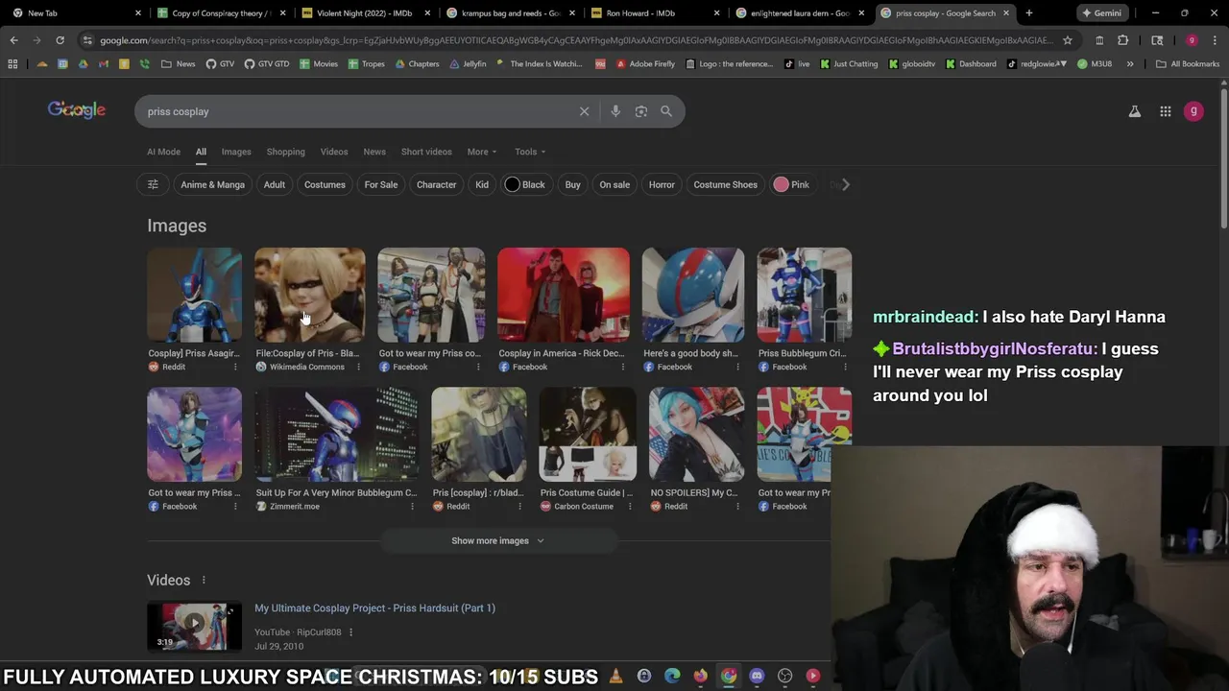Open the Carbon Costume Pris guide thumbnail
This screenshot has width=1229, height=691.
coord(588,435)
